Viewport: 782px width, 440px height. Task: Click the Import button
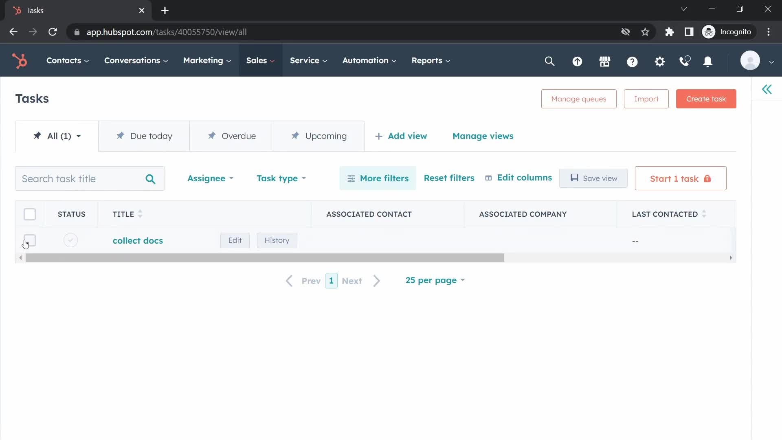pyautogui.click(x=646, y=99)
